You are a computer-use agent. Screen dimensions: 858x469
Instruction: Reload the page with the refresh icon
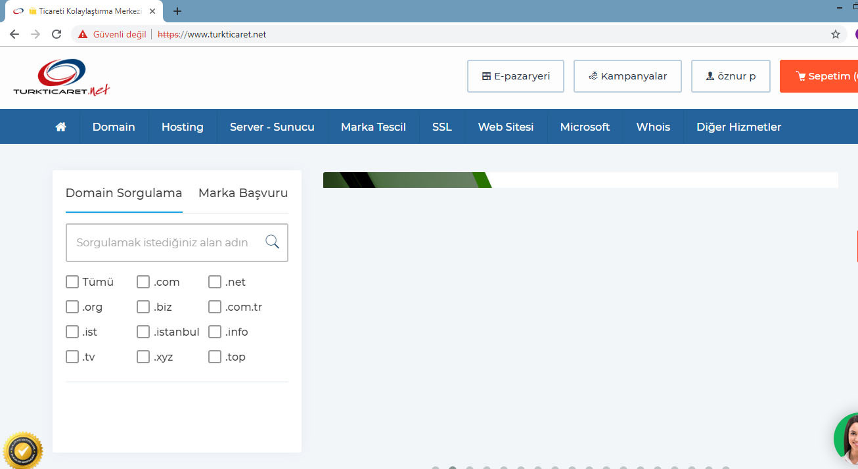click(x=56, y=34)
